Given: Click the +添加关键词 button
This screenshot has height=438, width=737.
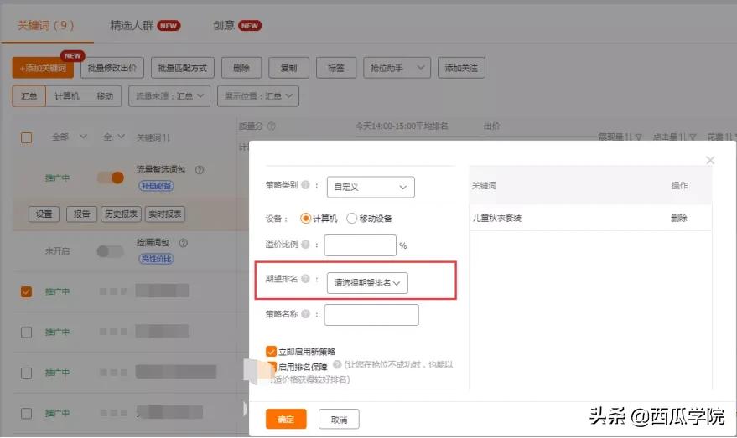Looking at the screenshot, I should click(44, 68).
